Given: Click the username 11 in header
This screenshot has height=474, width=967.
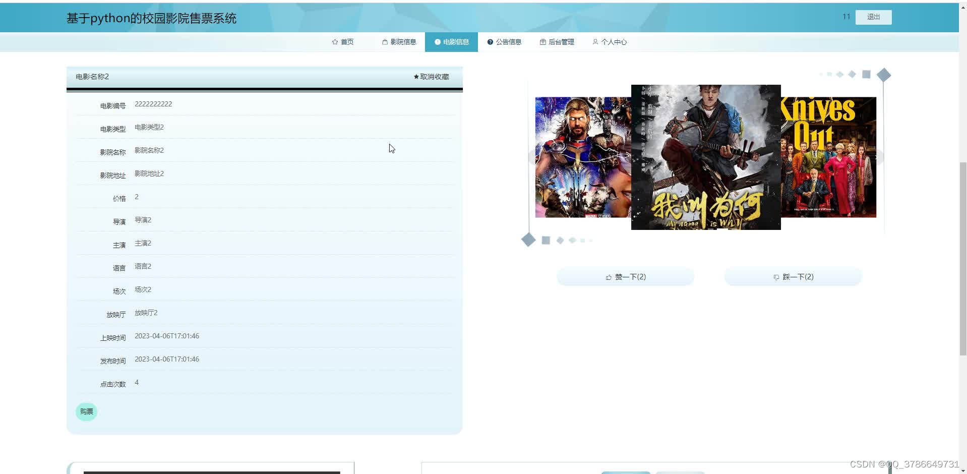Looking at the screenshot, I should (x=847, y=17).
